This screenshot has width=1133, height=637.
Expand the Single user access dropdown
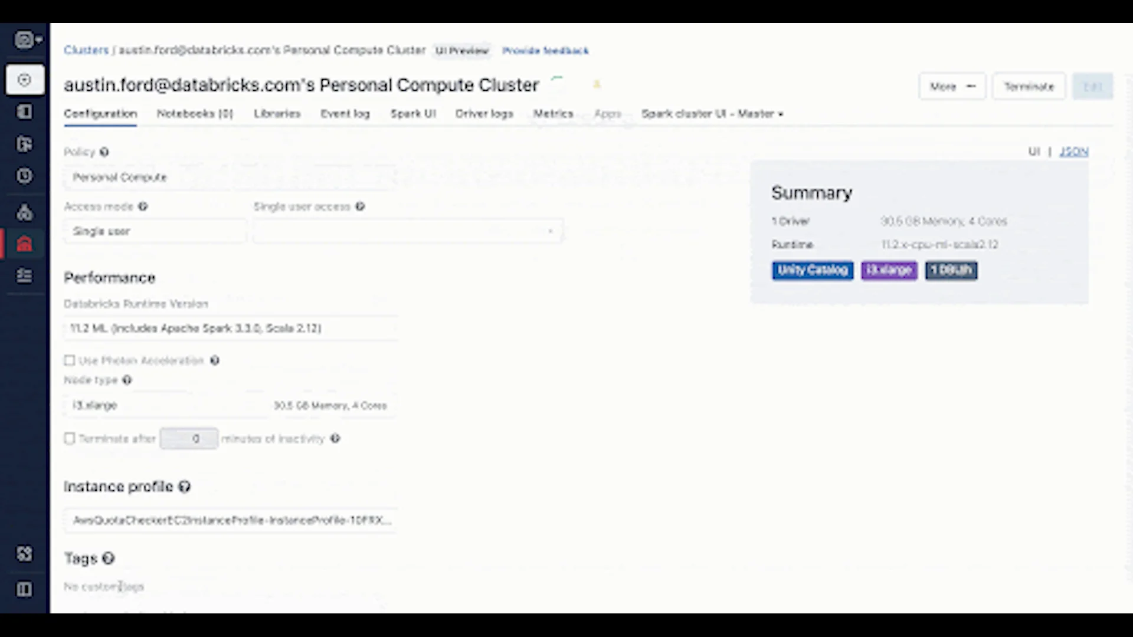pos(408,231)
